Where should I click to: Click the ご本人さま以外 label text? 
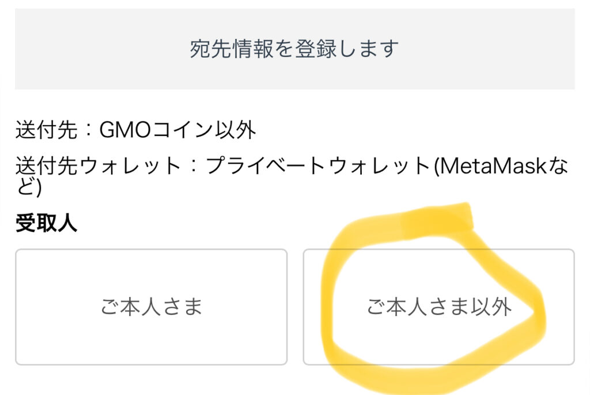(438, 307)
